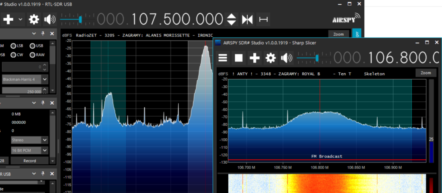Pin the R USB source panel

(x=43, y=173)
